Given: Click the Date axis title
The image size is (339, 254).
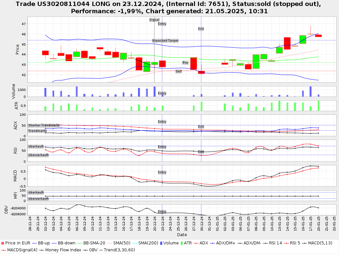Looking at the screenshot, I should point(182,235).
